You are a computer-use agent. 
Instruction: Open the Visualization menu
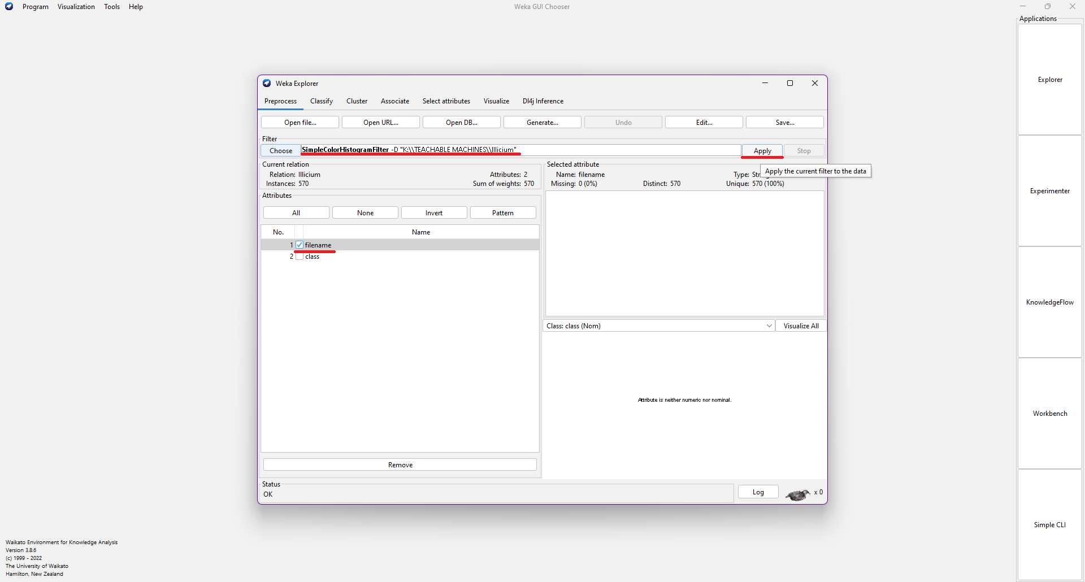pos(76,7)
